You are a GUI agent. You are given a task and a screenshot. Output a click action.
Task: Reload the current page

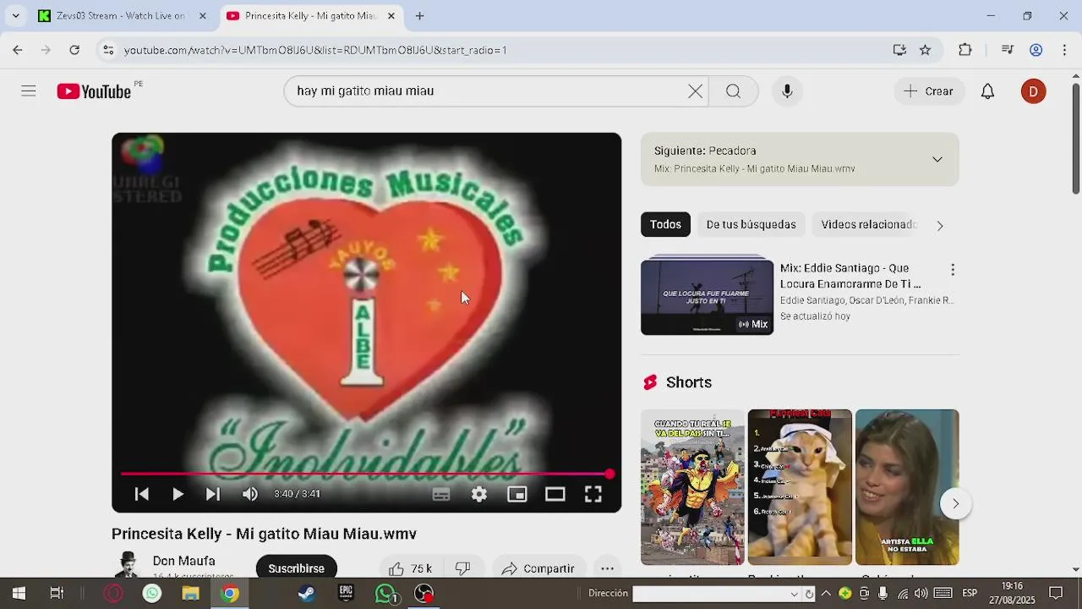click(x=74, y=50)
